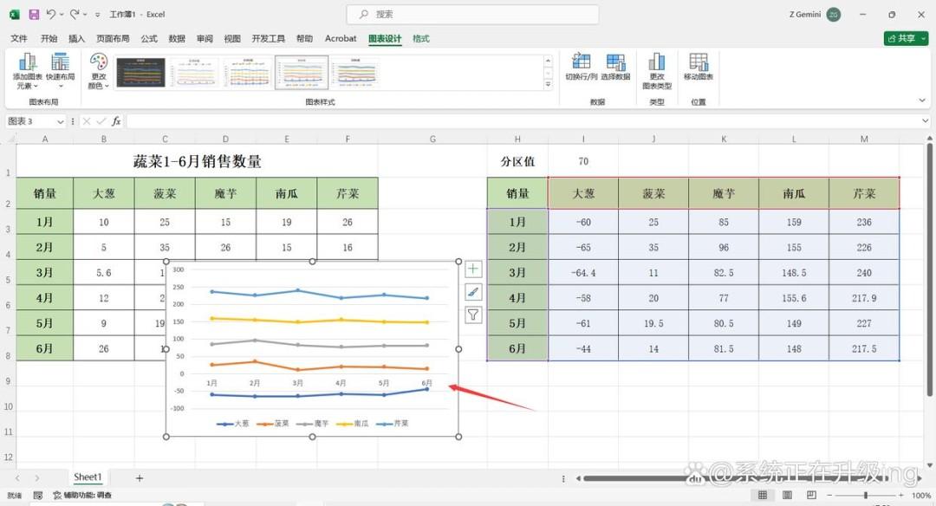The image size is (936, 506).
Task: Select column M header
Action: (x=864, y=139)
